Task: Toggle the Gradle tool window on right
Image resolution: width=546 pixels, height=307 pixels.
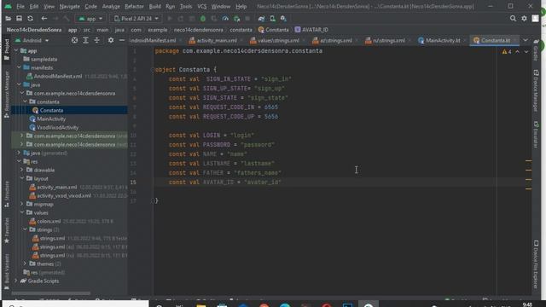Action: tap(536, 50)
